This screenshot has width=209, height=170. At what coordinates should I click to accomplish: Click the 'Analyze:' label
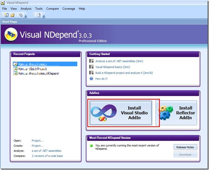(x=19, y=151)
